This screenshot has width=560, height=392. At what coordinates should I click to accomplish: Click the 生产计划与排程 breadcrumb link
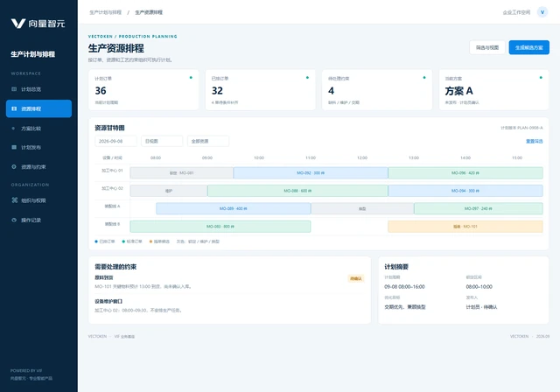105,12
